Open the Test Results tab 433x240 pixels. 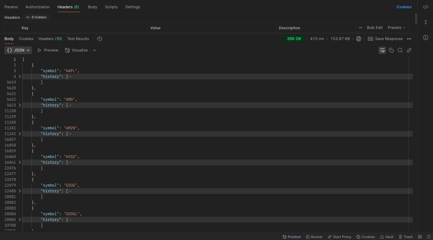78,39
